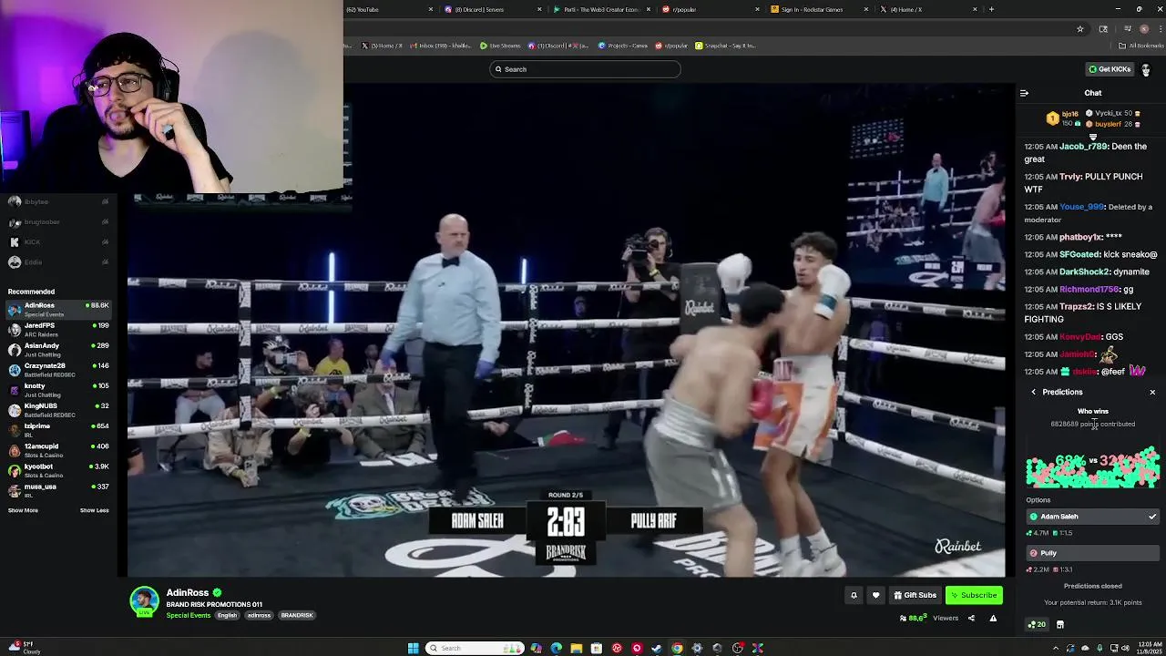Open File Explorer from the taskbar
The image size is (1166, 656).
coord(577,648)
